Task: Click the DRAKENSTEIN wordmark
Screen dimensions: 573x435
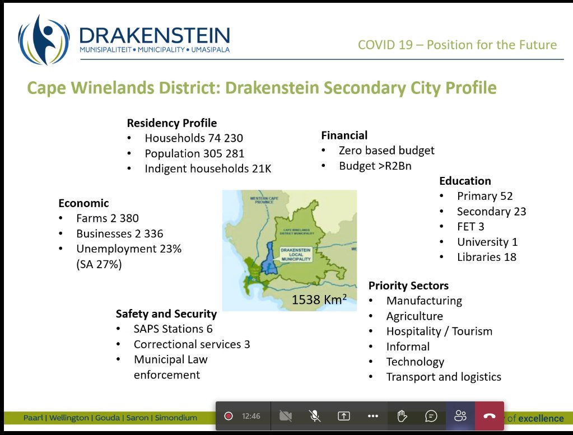Action: [x=155, y=36]
